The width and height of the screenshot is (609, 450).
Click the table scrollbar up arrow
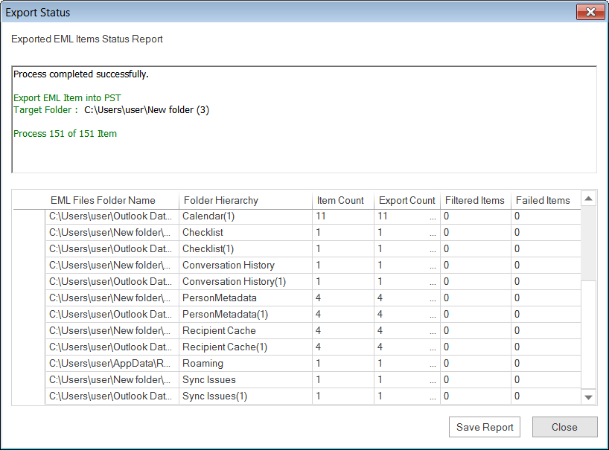(588, 199)
